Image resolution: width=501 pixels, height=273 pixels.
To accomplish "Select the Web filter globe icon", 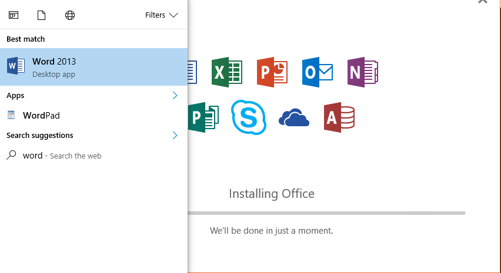I will pos(70,15).
